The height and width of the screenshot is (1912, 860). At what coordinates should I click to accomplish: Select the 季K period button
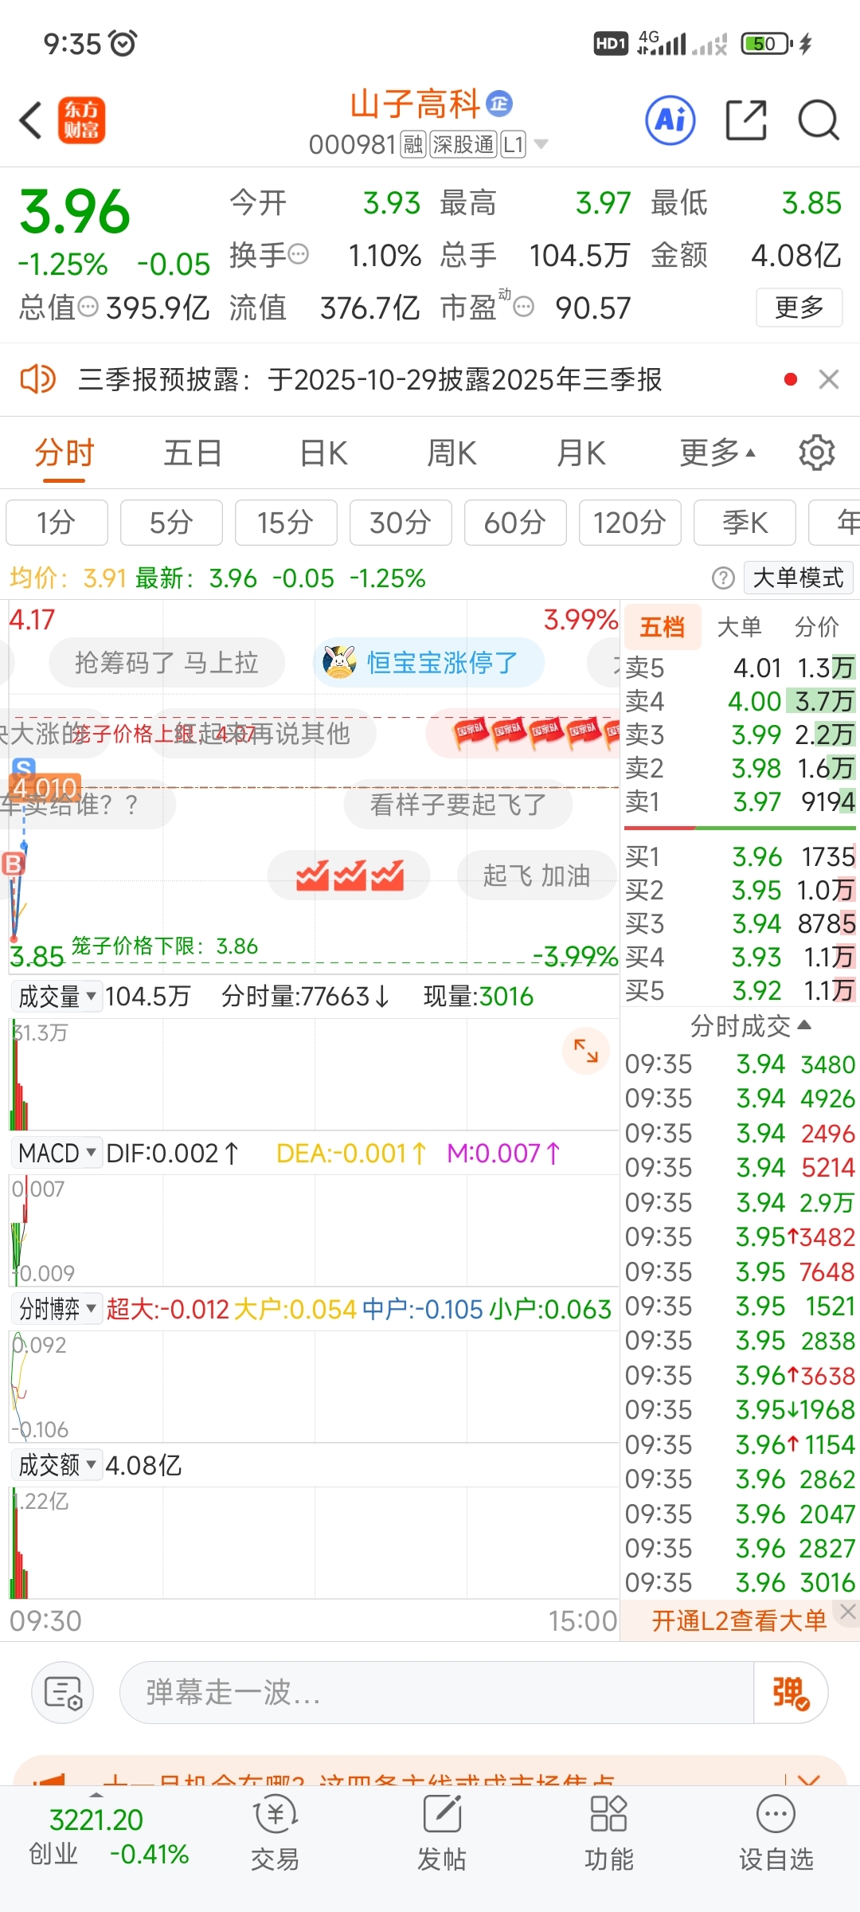click(745, 523)
